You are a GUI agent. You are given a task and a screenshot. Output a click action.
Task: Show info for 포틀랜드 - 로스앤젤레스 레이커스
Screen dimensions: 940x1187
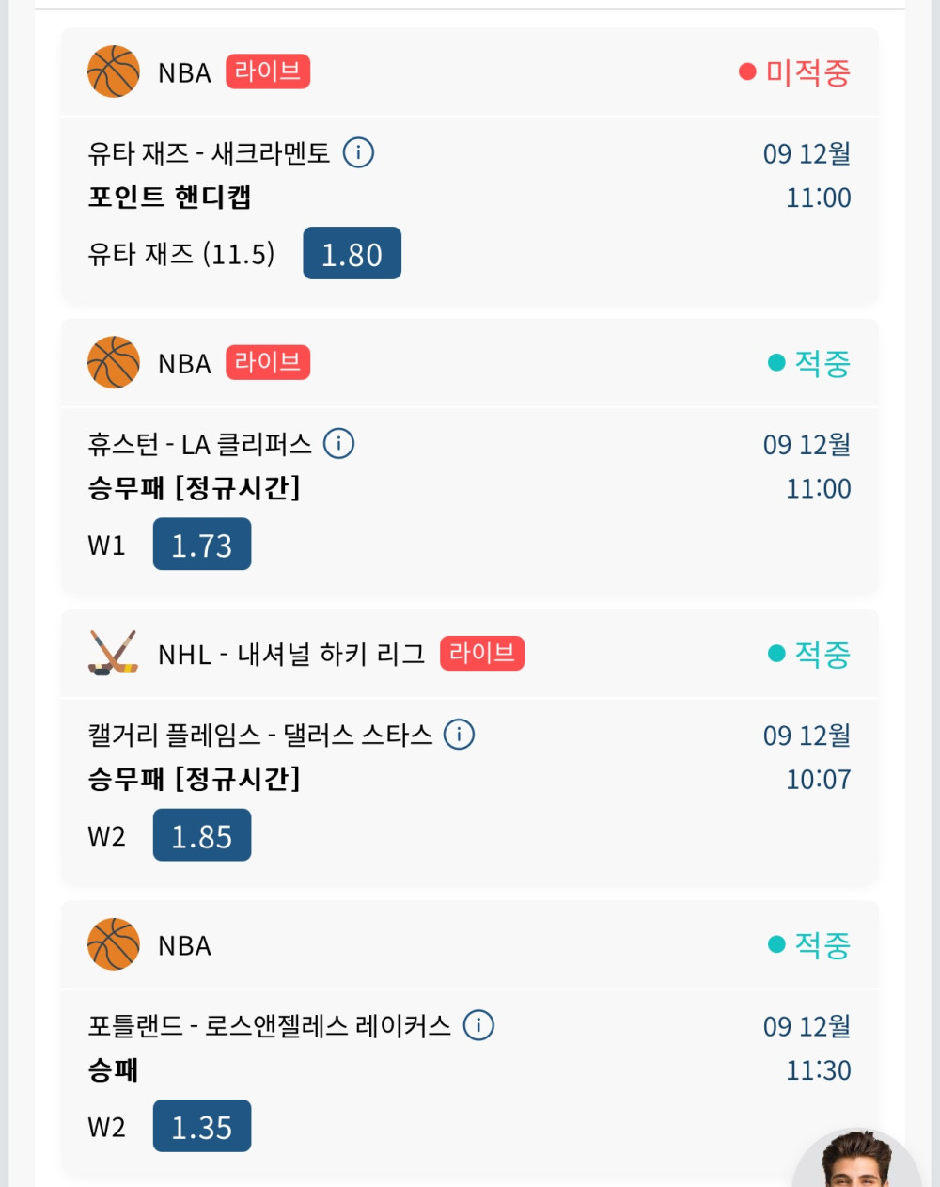coord(478,1025)
